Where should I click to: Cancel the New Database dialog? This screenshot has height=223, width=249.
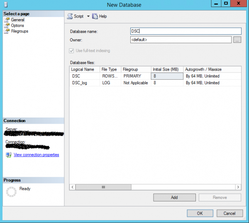[229, 213]
